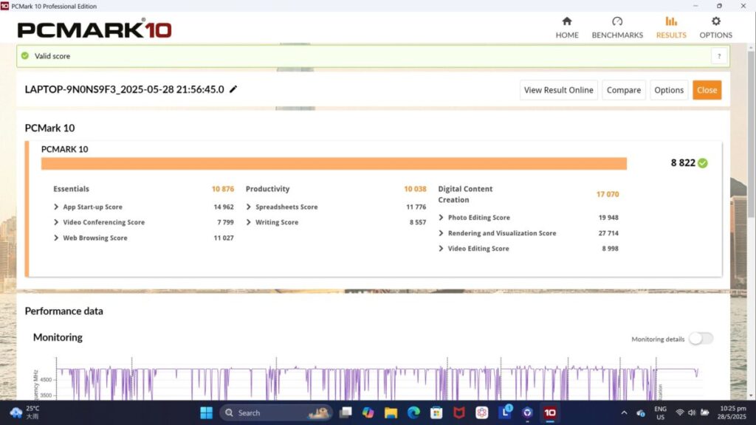Click the Productivity heading

[x=267, y=189]
